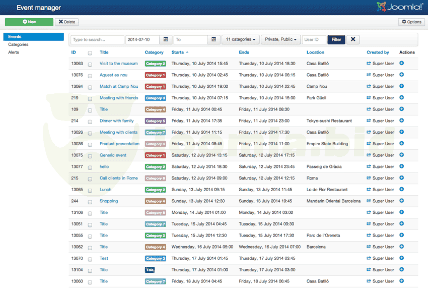
Task: Select the checkbox for Dinner with family
Action: (x=90, y=121)
